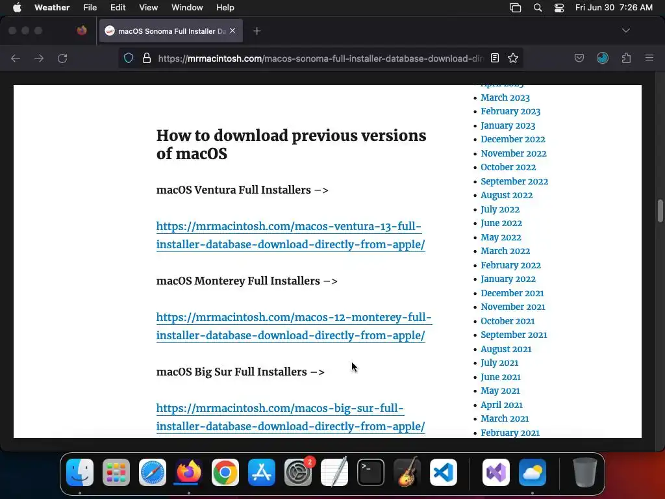
Task: Open the April 2021 archive link
Action: (502, 405)
